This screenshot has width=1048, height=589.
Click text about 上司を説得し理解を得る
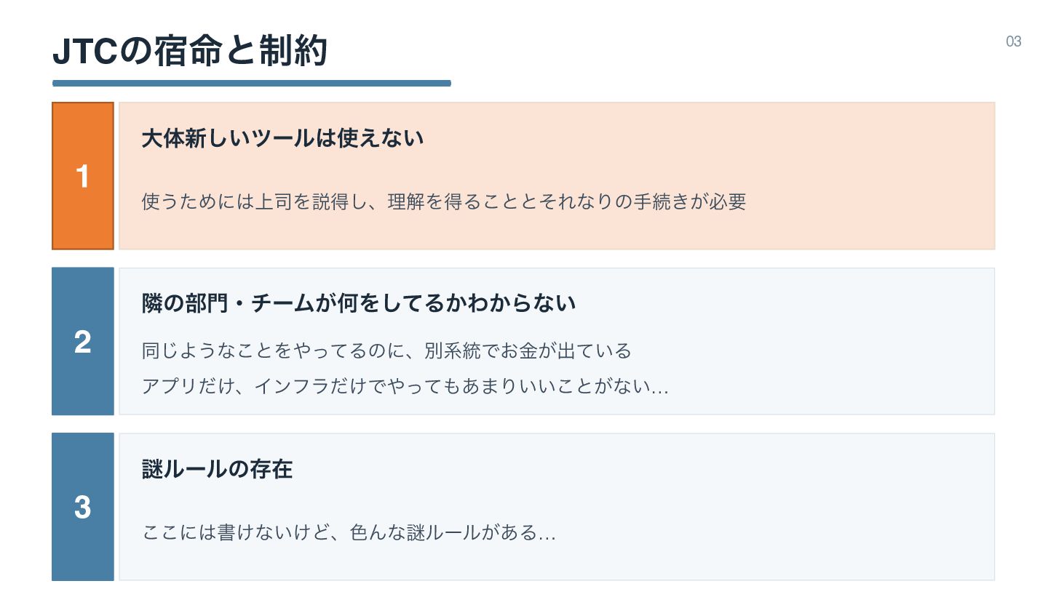click(444, 201)
